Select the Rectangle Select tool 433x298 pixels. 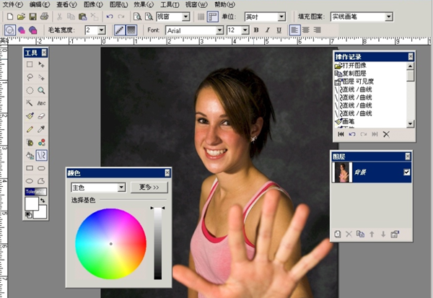pos(30,65)
